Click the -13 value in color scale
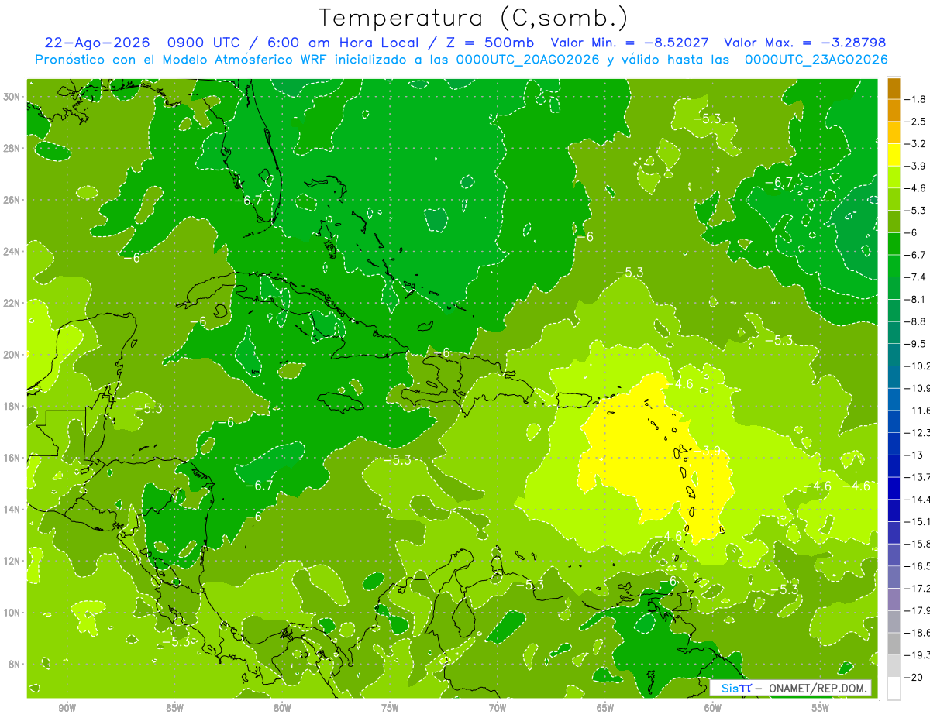Screen dimensions: 930x718 914,455
